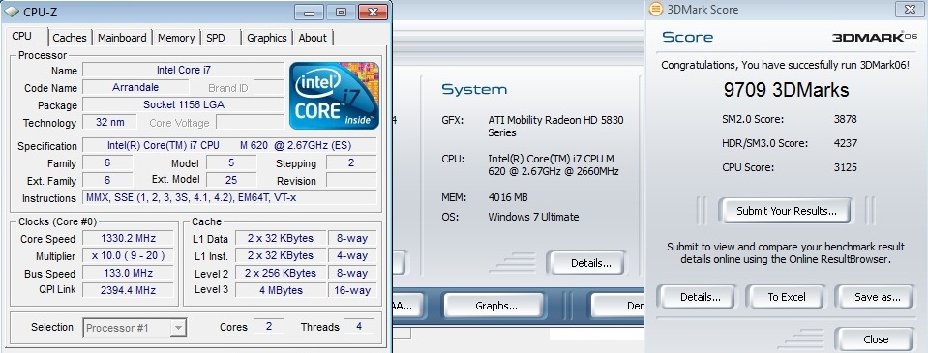Click the Model value 5
Viewport: 928px width, 353px height.
coord(231,162)
